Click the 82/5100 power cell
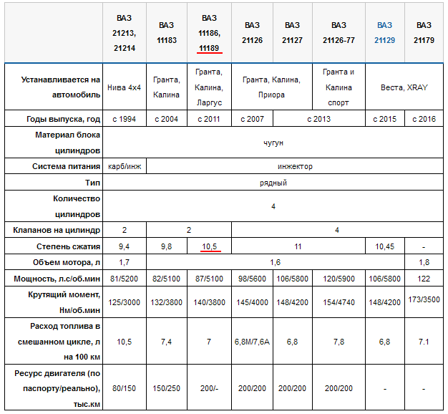The width and height of the screenshot is (448, 414). (x=167, y=278)
